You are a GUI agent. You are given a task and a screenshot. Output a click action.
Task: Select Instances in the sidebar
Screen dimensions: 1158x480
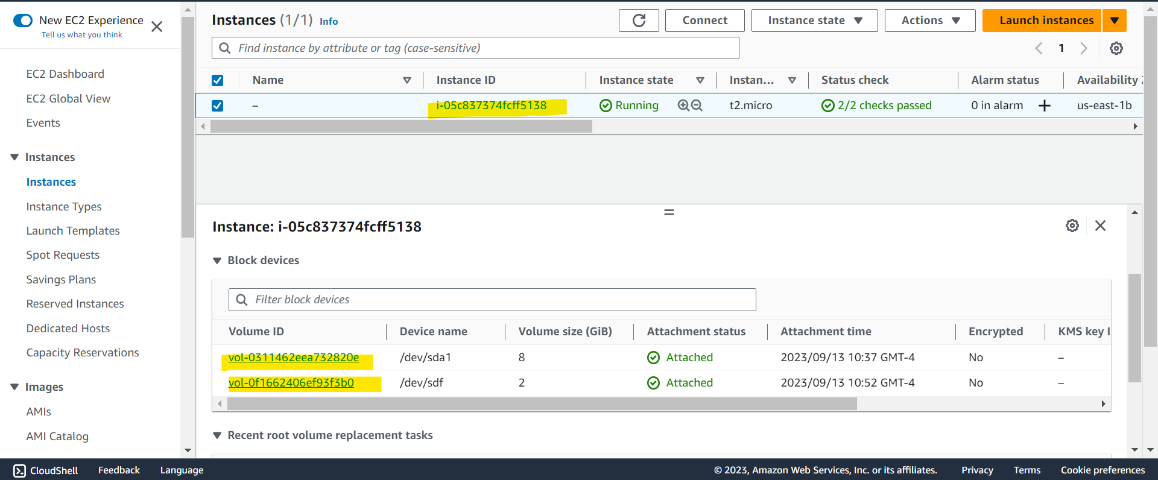[x=51, y=182]
